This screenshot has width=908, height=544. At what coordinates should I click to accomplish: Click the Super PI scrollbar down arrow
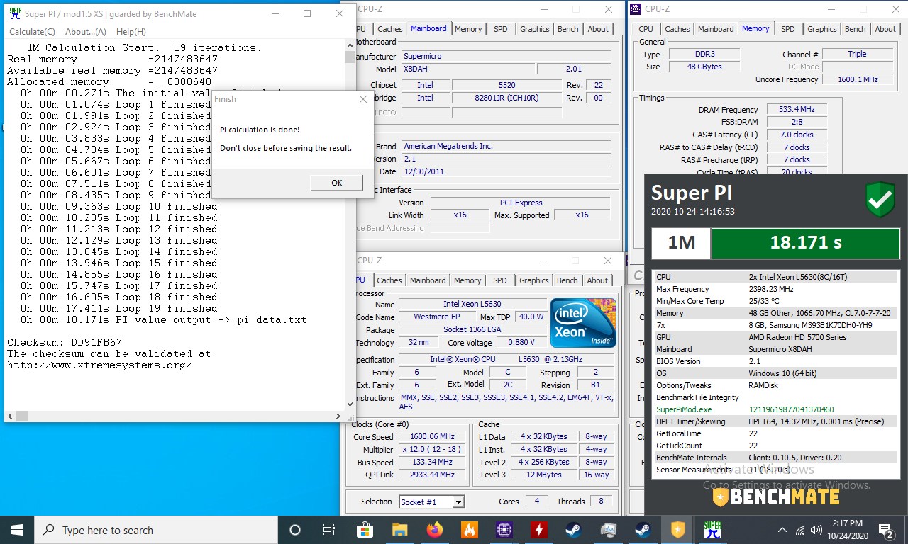(350, 404)
